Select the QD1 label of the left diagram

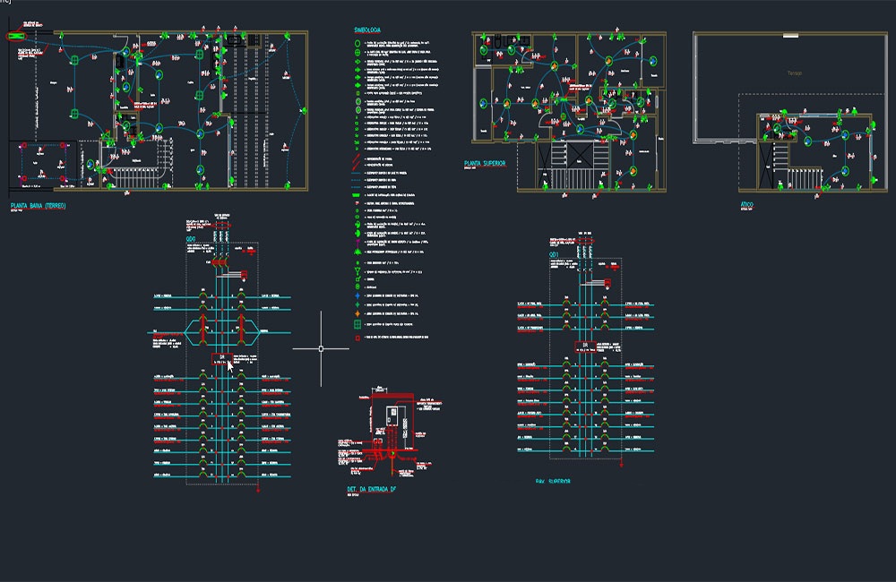tap(190, 239)
